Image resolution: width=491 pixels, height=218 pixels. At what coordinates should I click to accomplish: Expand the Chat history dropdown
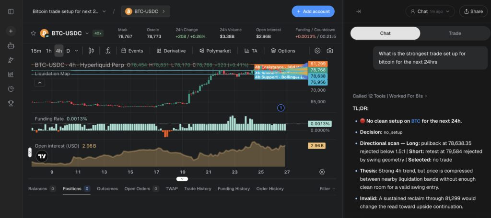(430, 11)
